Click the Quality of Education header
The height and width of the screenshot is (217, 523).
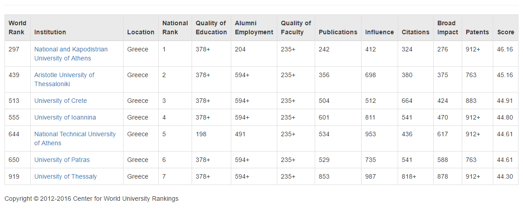pos(211,28)
